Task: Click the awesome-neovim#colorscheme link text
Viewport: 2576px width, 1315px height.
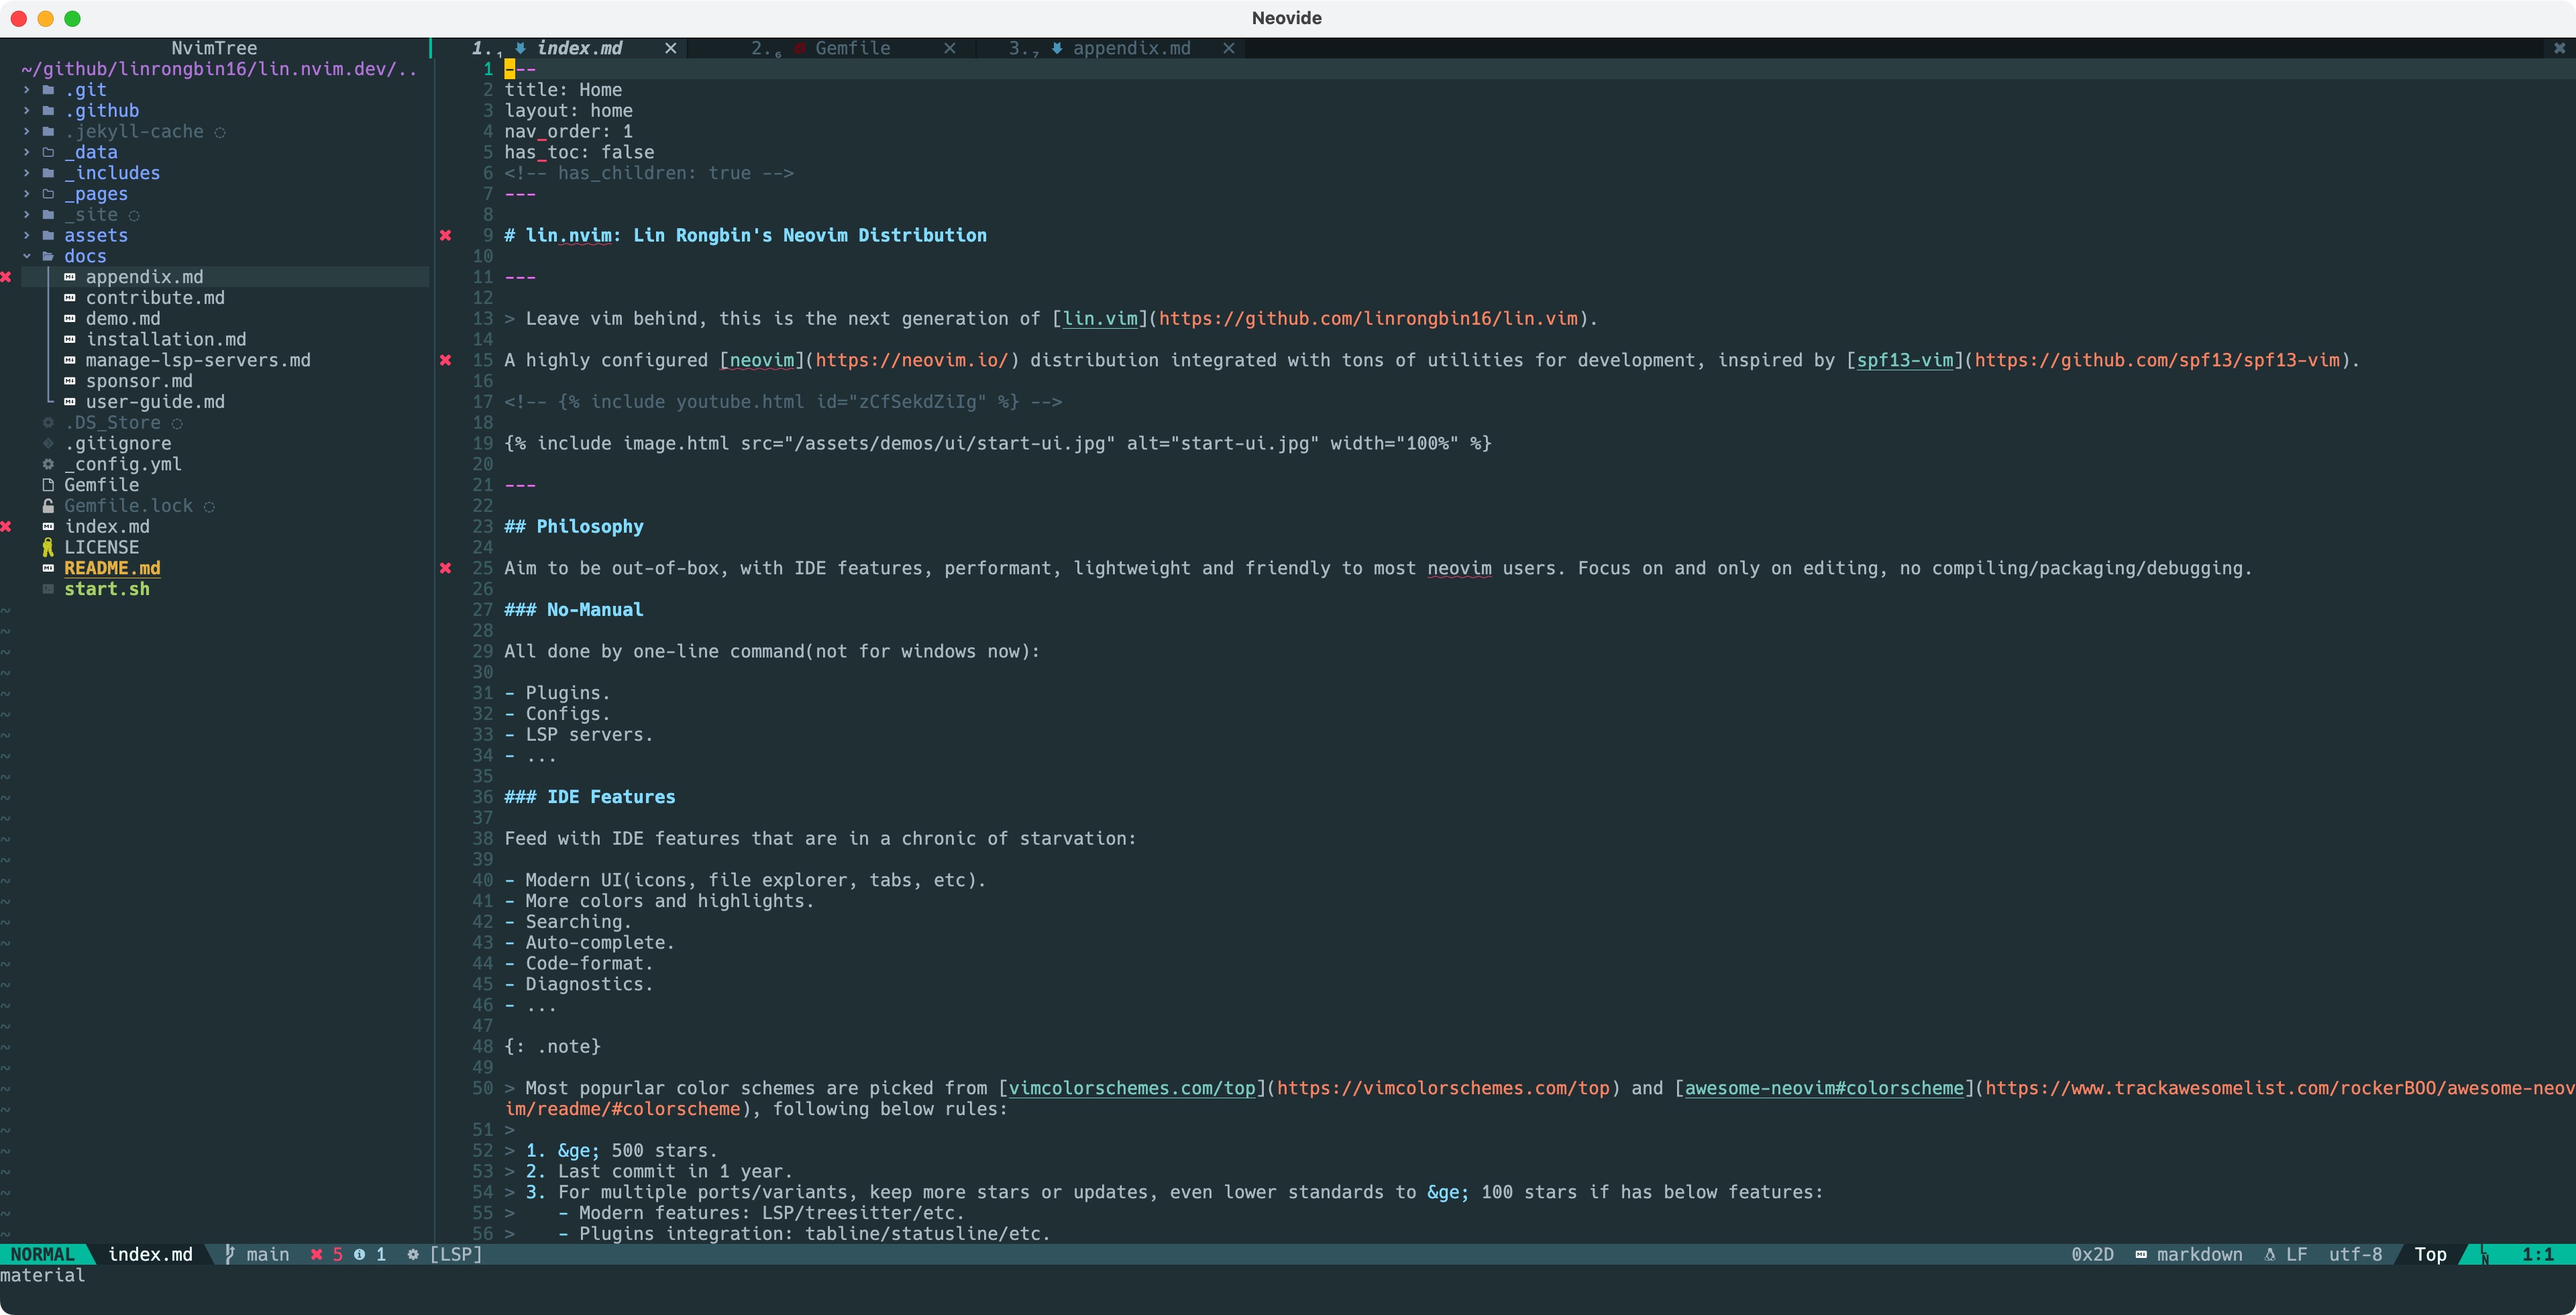Action: pyautogui.click(x=1824, y=1088)
